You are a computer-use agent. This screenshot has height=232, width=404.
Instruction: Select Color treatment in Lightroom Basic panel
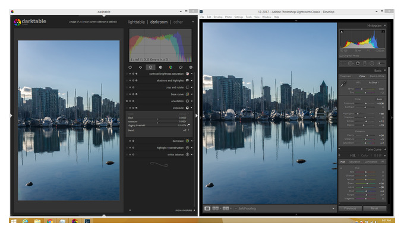pyautogui.click(x=362, y=77)
